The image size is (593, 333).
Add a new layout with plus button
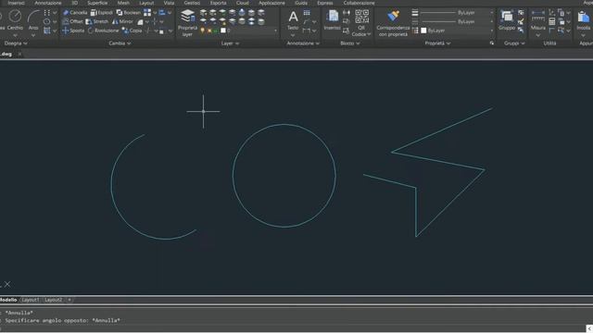tap(69, 300)
